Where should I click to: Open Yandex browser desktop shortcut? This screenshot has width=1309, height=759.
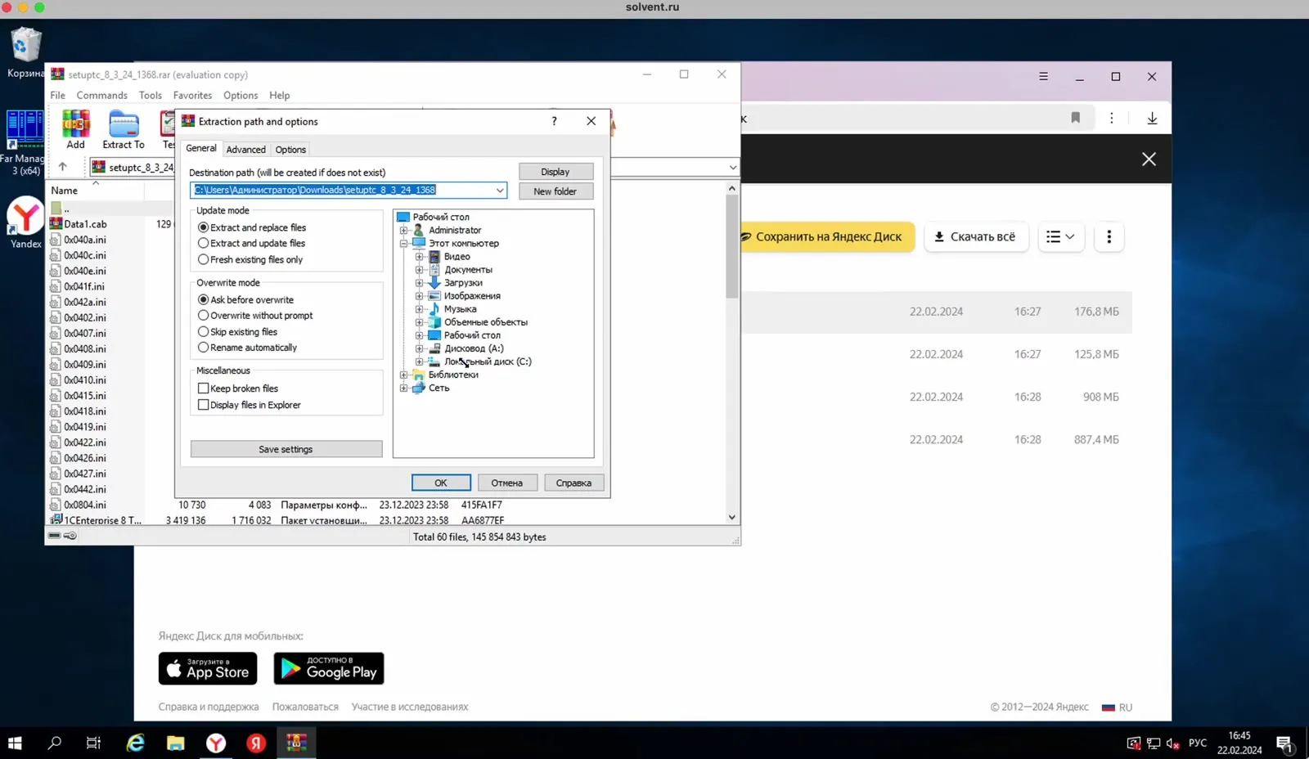25,222
